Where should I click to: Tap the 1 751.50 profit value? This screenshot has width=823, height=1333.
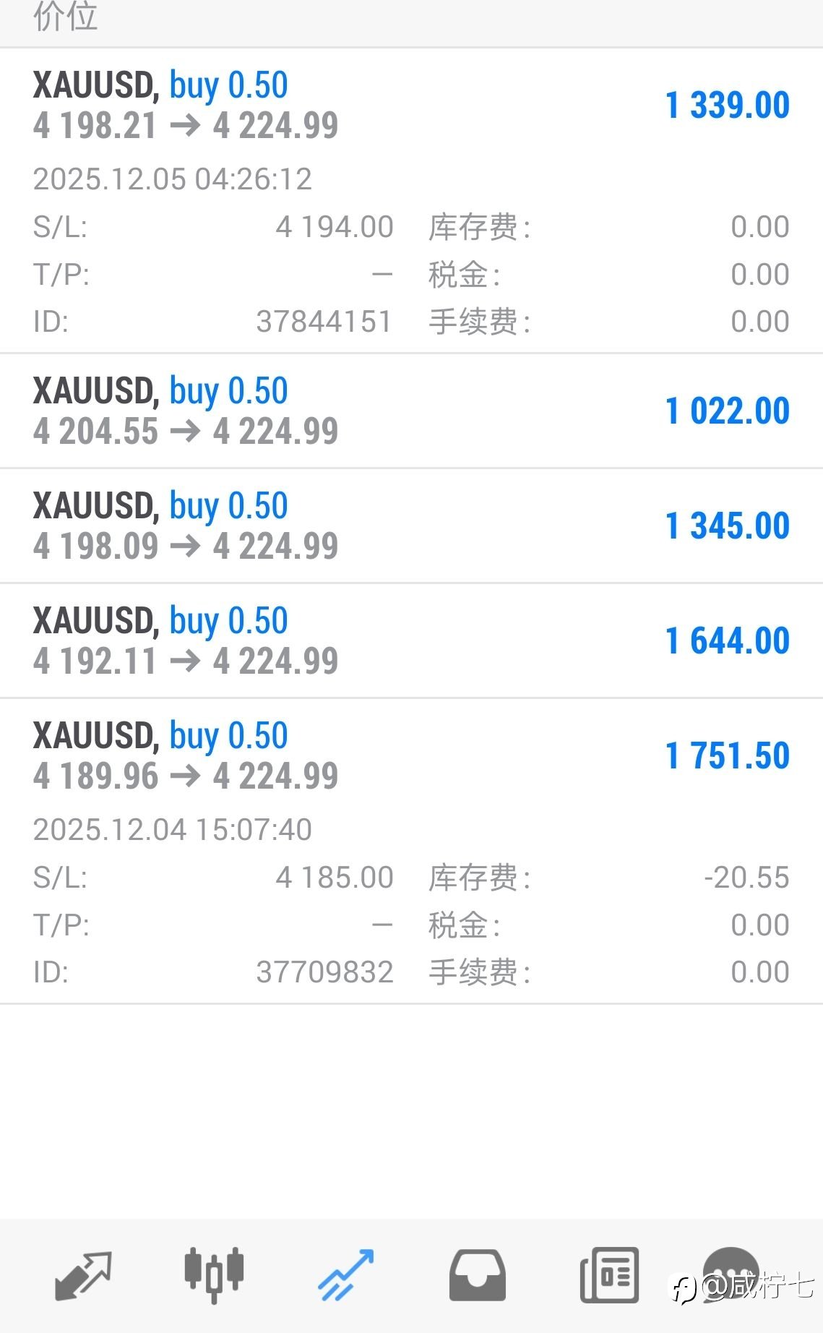[727, 756]
